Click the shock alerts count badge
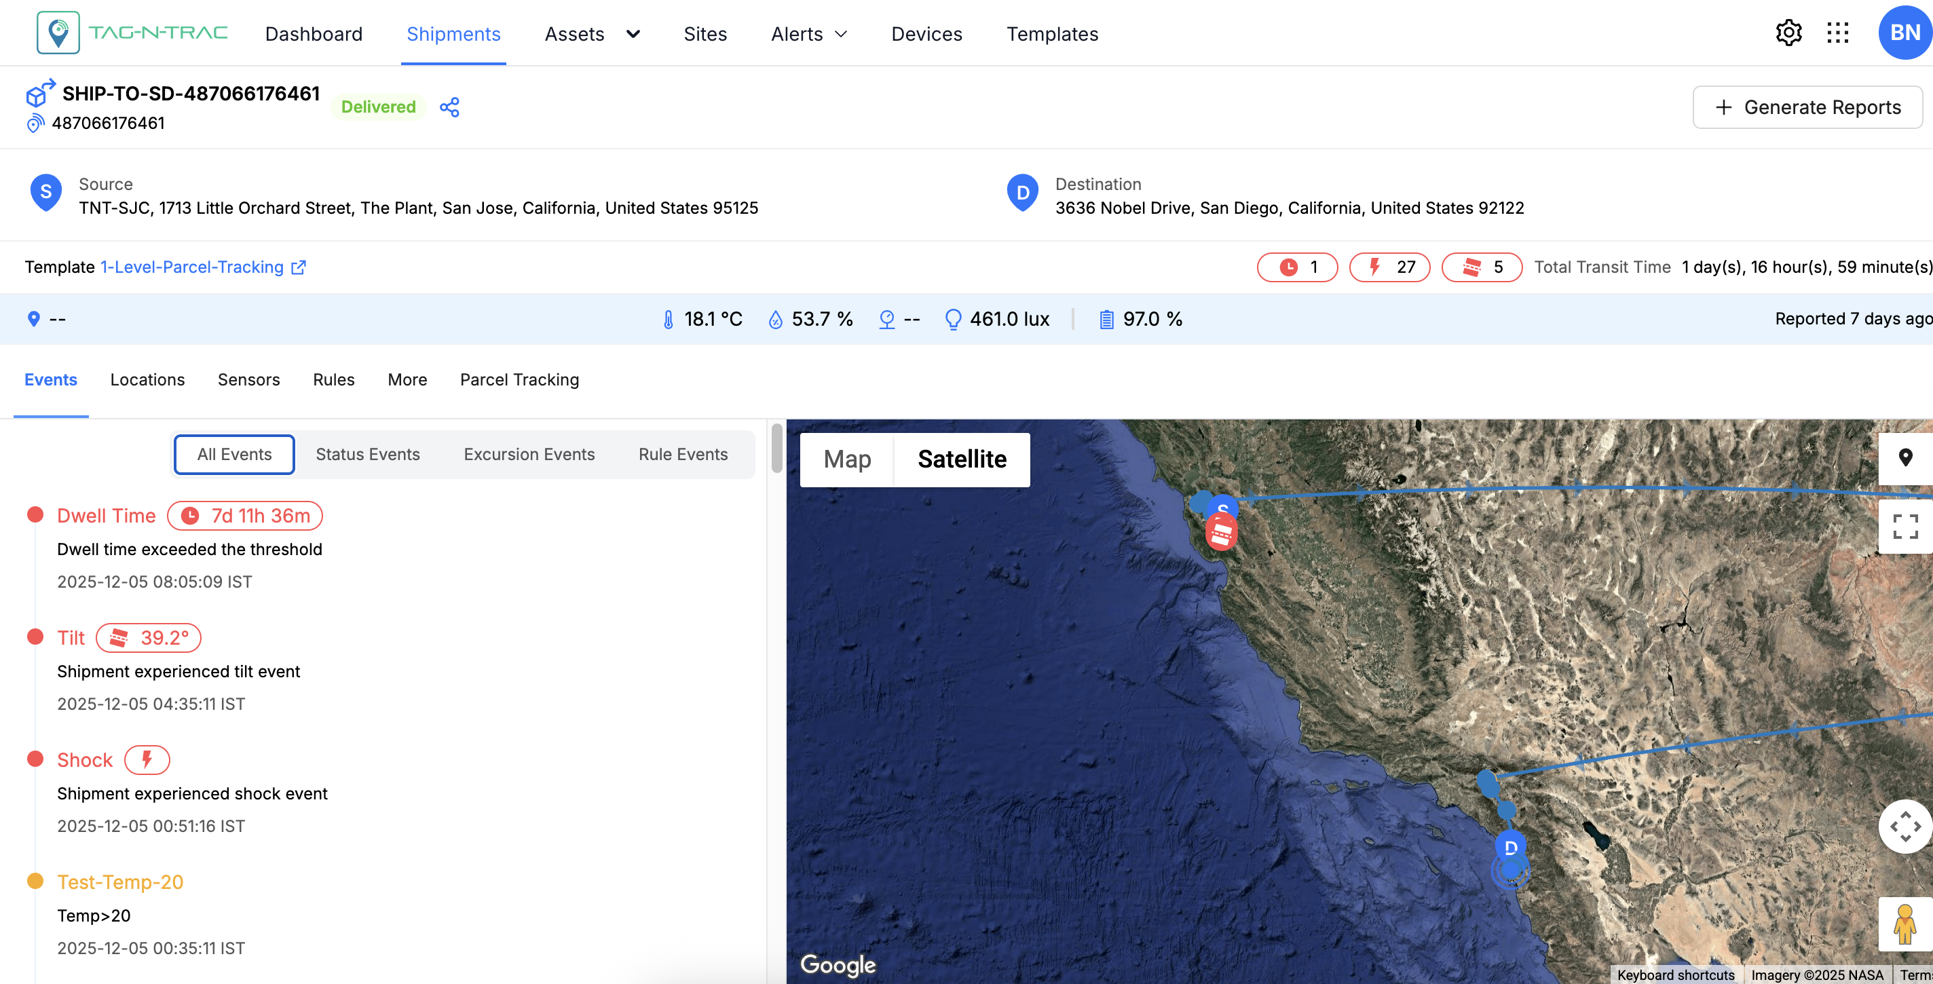1933x984 pixels. click(1389, 267)
